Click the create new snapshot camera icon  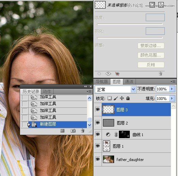[x=73, y=131]
